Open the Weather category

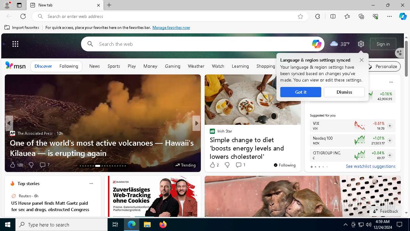[x=196, y=66]
